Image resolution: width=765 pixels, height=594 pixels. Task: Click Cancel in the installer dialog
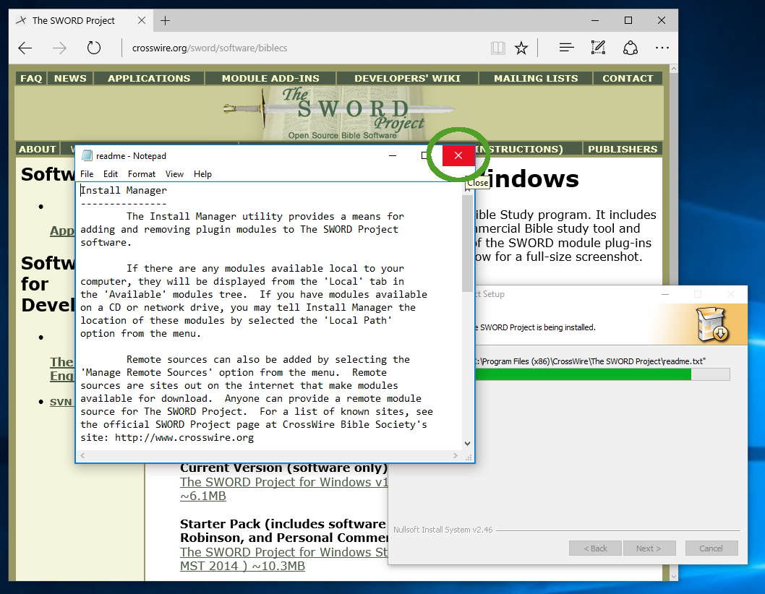(711, 548)
